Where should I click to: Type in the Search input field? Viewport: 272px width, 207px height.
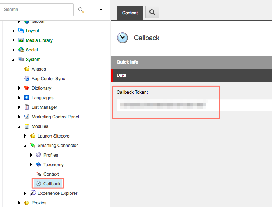click(37, 10)
